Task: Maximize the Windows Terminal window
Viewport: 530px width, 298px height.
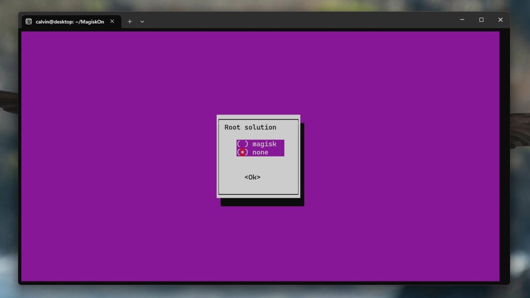Action: 481,19
